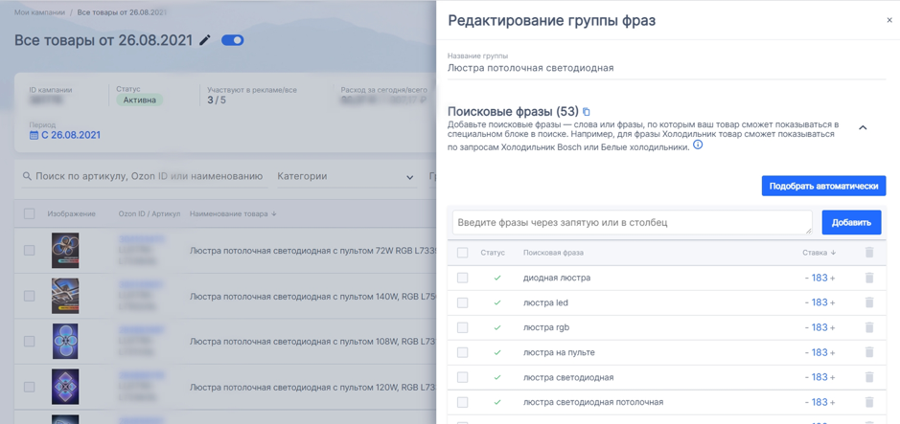Open the 'Категории' dropdown

tap(346, 176)
